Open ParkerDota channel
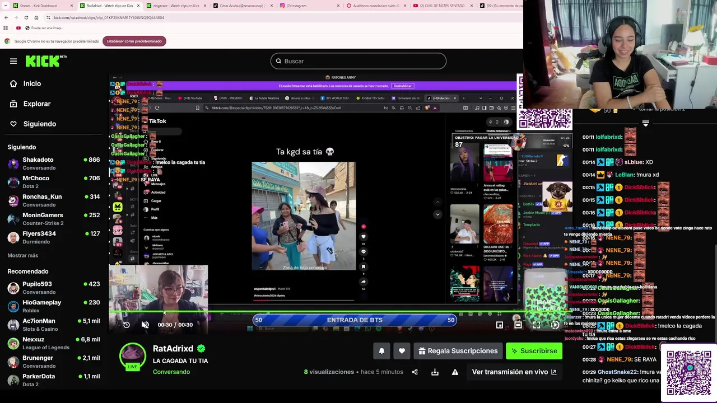This screenshot has width=717, height=403. pyautogui.click(x=54, y=380)
